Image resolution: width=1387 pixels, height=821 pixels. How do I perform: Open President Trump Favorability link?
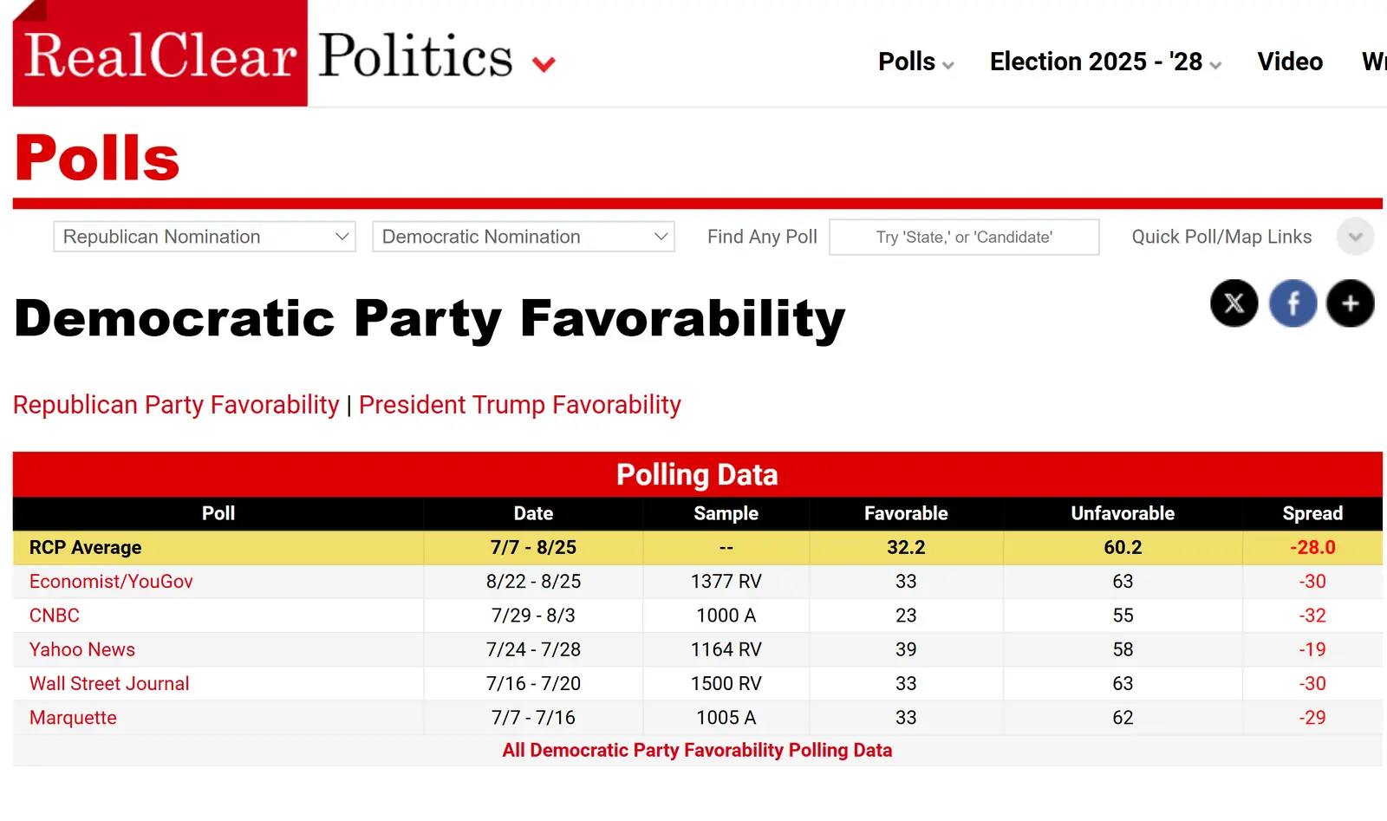520,405
